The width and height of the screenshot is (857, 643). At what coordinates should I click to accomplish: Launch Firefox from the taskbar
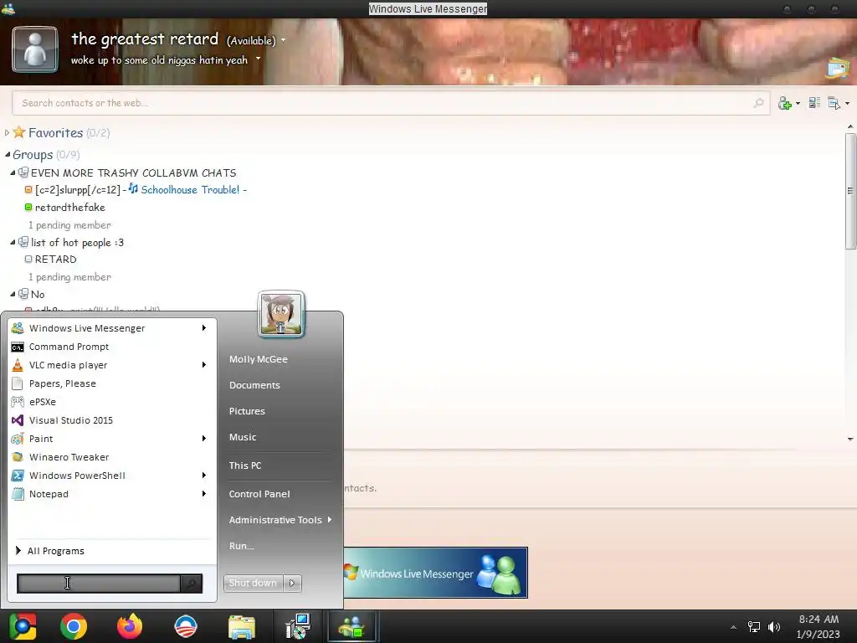click(x=130, y=626)
